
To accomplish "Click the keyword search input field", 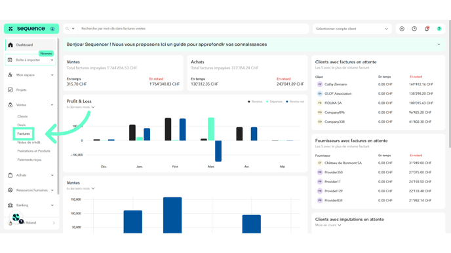I will tap(193, 29).
